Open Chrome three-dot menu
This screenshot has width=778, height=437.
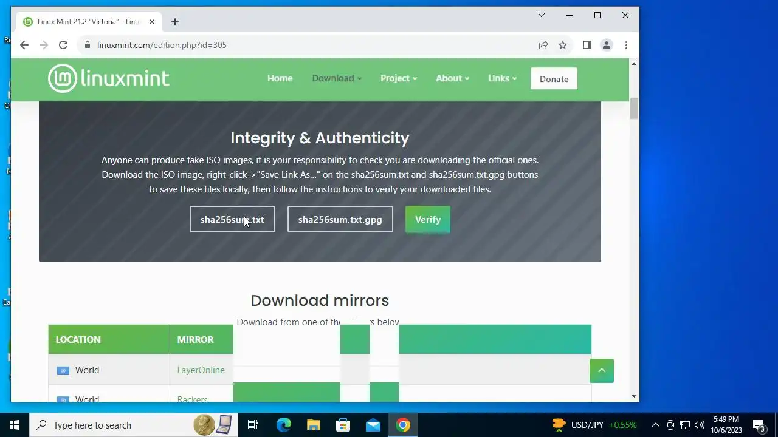[x=626, y=45]
